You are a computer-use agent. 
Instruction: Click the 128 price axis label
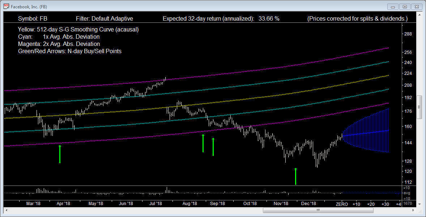coord(408,161)
